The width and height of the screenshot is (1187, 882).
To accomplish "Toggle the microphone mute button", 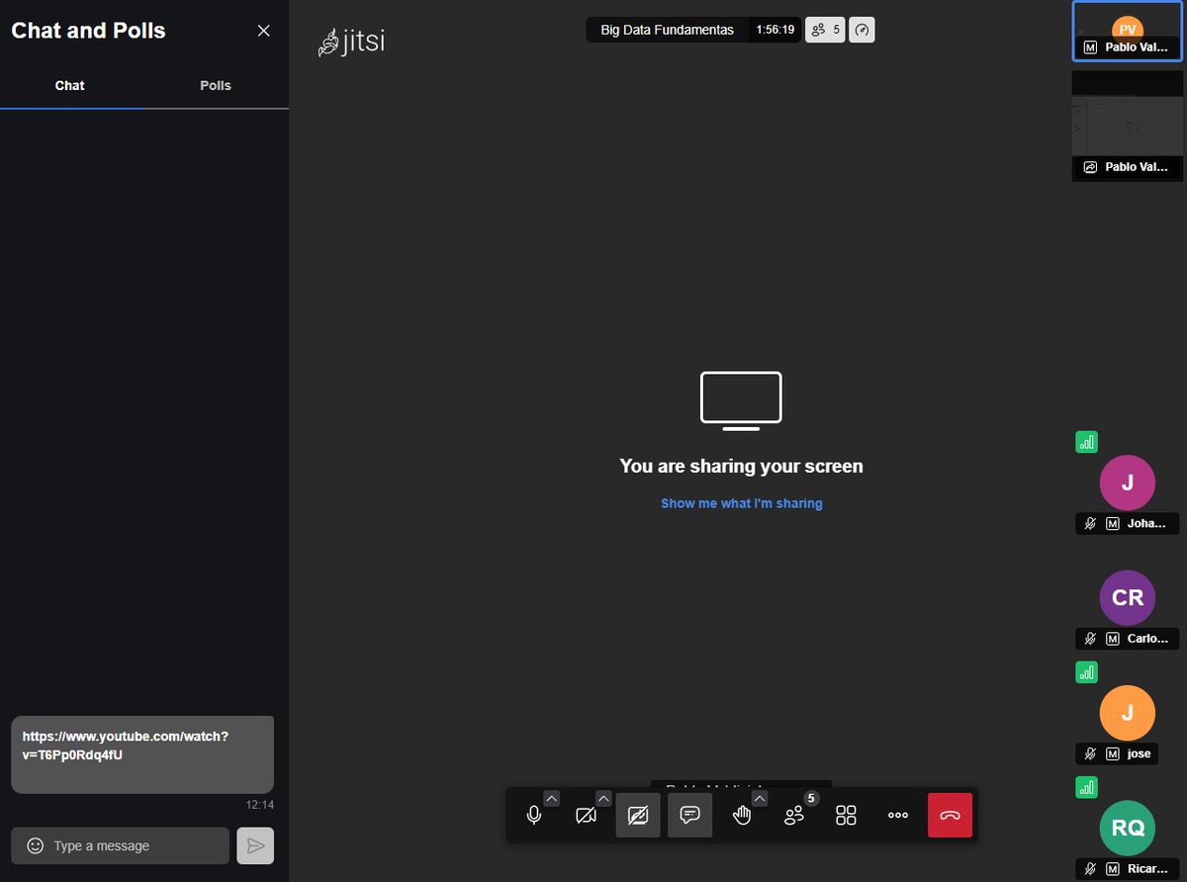I will tap(534, 815).
